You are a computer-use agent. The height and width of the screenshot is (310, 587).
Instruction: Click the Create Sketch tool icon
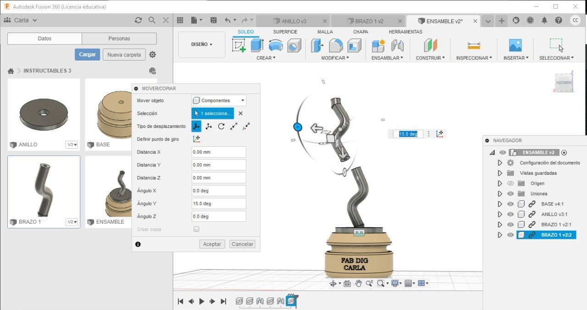(x=239, y=45)
